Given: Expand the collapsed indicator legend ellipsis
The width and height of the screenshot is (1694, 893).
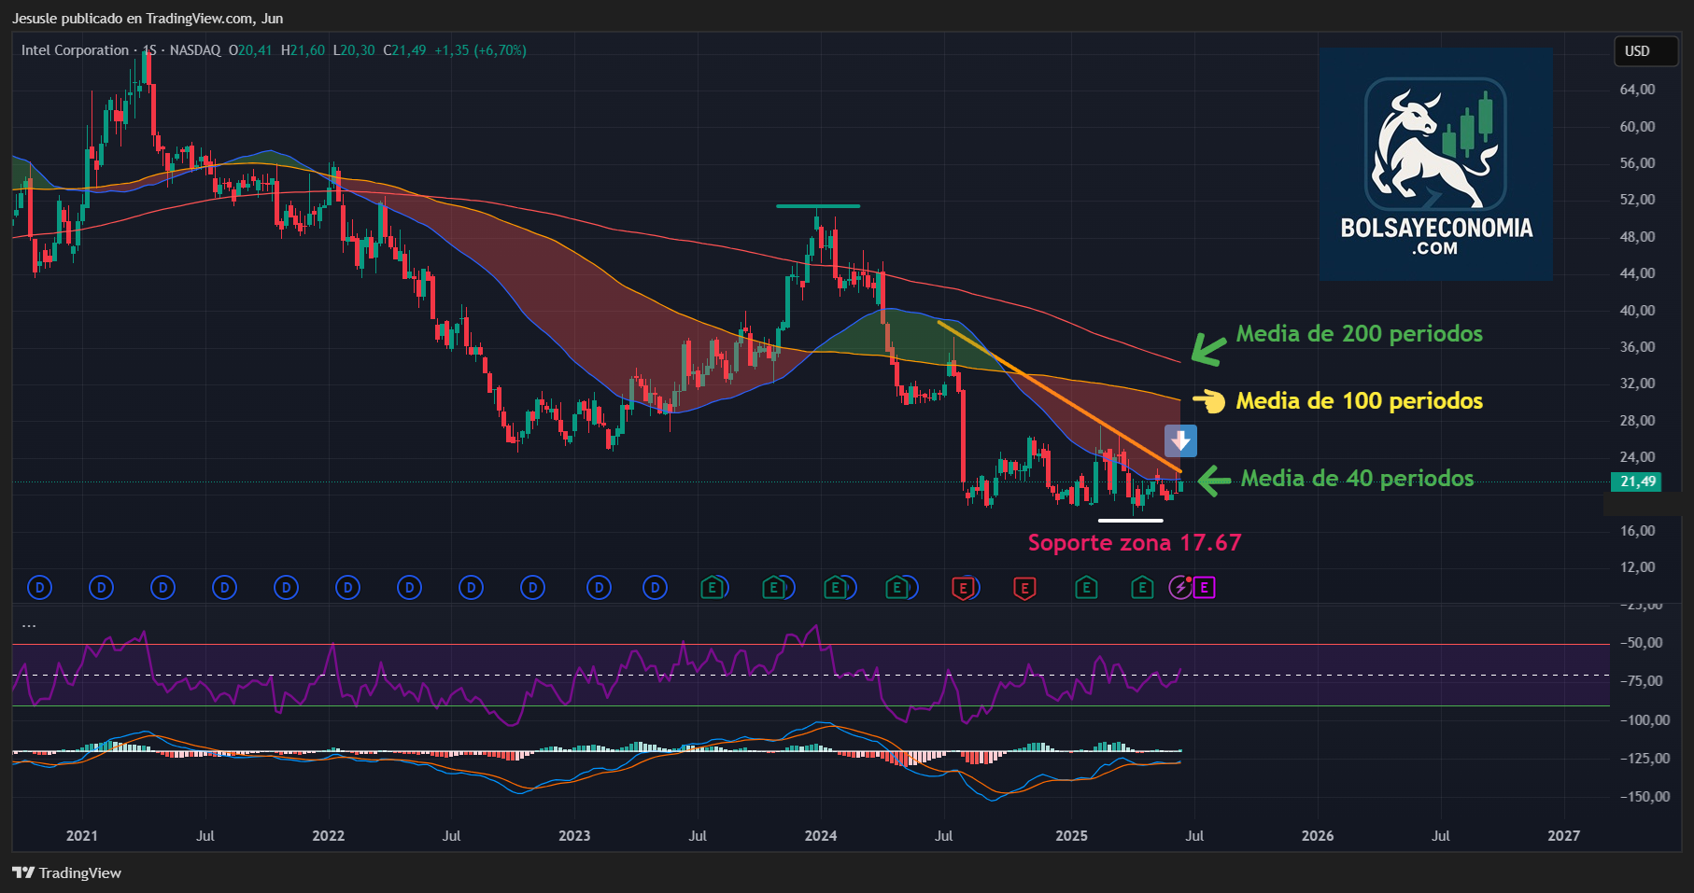Looking at the screenshot, I should pos(29,625).
